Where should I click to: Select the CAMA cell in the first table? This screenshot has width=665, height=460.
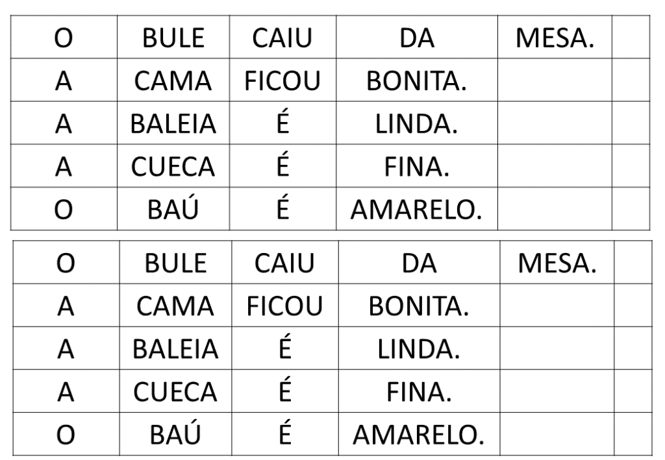(x=172, y=82)
